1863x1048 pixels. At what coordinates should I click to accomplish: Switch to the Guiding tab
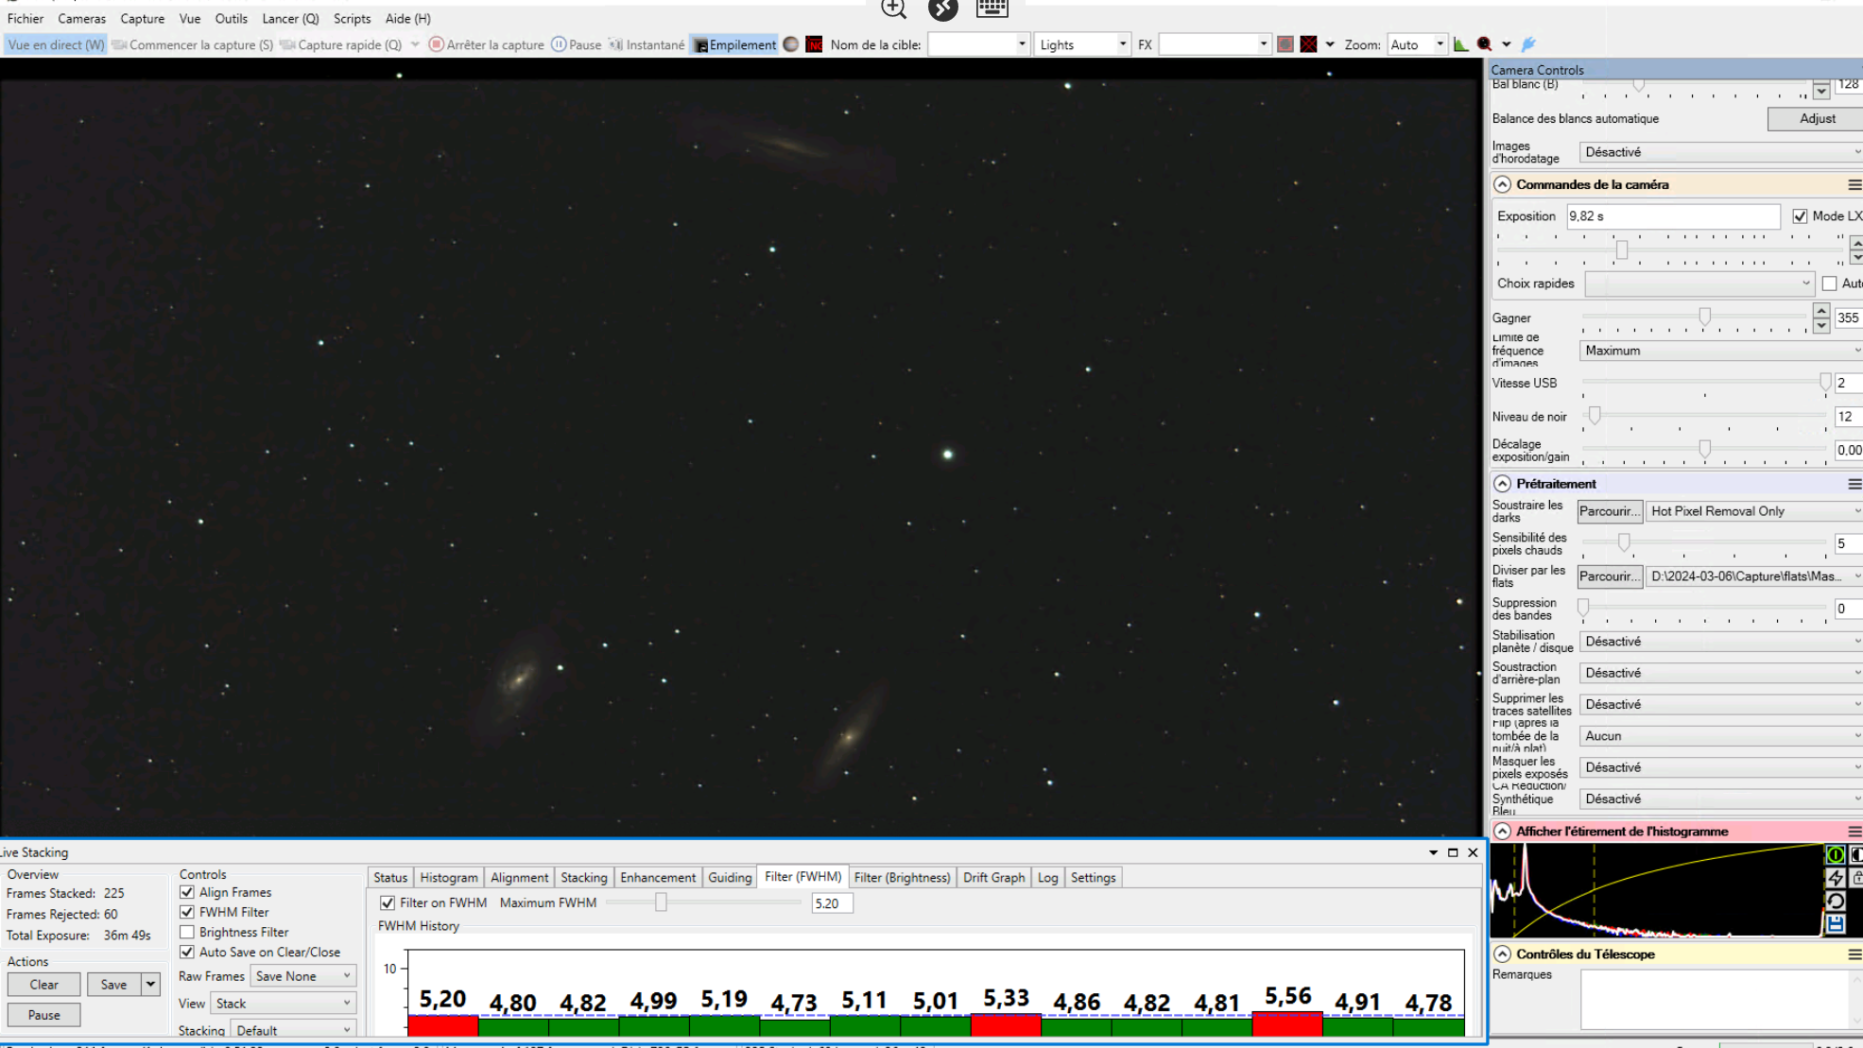pyautogui.click(x=730, y=878)
